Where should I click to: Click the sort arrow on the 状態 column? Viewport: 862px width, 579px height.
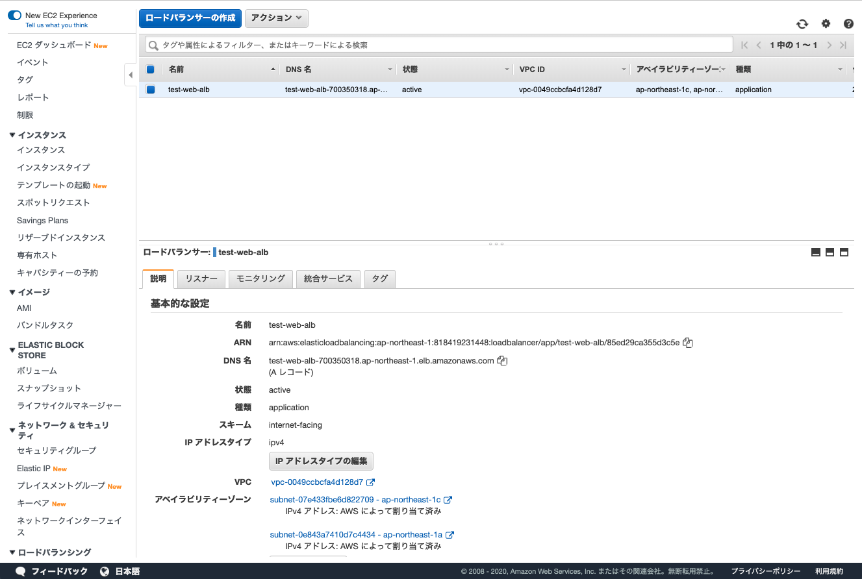508,69
